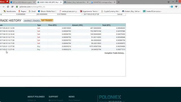Focus the poloniex.com address bar
The height and width of the screenshot is (102, 181).
[92, 7]
